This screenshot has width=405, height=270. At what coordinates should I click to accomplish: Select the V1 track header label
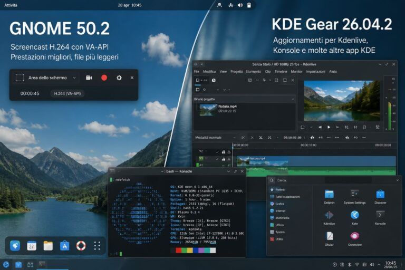coord(201,158)
